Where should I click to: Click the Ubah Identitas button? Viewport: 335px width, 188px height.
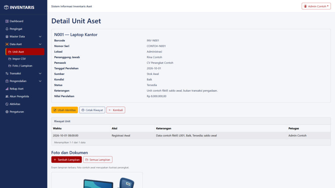tap(64, 110)
